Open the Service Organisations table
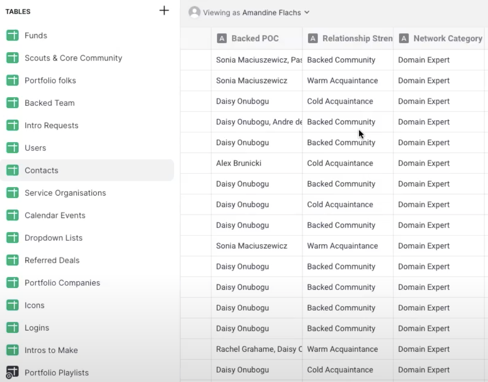The width and height of the screenshot is (488, 382). (65, 193)
